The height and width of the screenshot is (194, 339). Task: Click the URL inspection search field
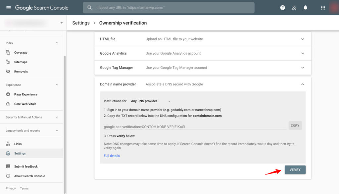pyautogui.click(x=169, y=8)
